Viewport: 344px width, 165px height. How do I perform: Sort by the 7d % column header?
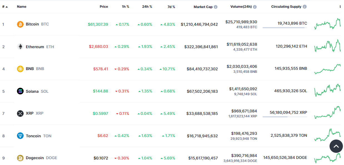point(171,7)
